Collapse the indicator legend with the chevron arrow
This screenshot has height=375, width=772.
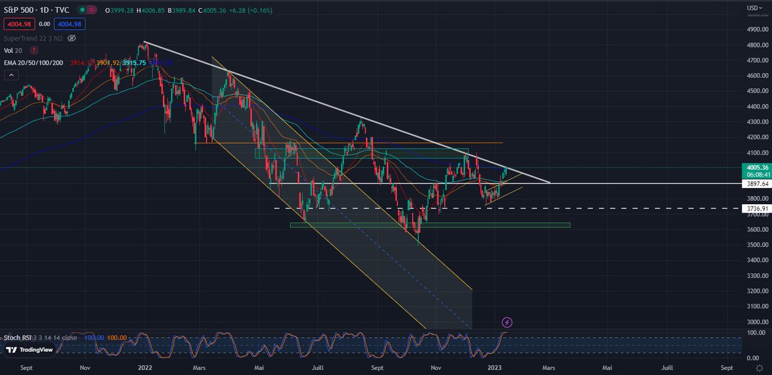click(x=10, y=74)
